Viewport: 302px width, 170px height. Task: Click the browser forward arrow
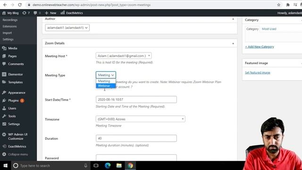[x=13, y=5]
